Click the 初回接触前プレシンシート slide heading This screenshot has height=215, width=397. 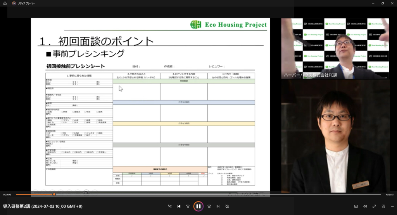[75, 66]
